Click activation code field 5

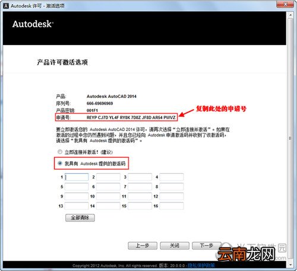point(77,187)
